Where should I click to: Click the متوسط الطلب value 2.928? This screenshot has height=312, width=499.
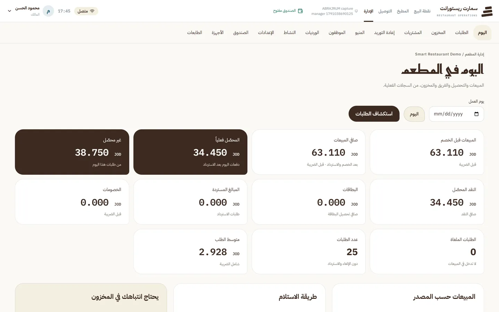(213, 252)
